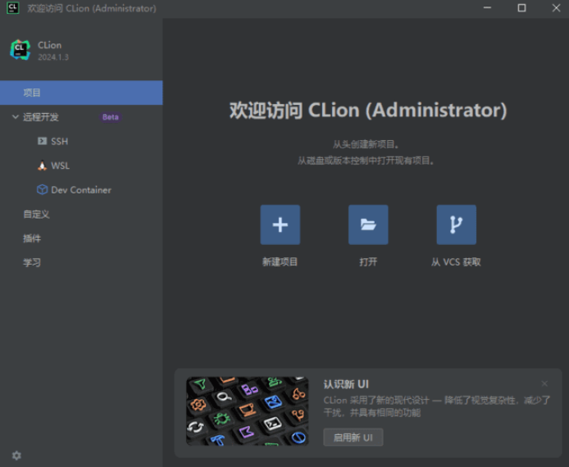Click the WSL penguin icon
Screen dimensions: 569x467
42,165
